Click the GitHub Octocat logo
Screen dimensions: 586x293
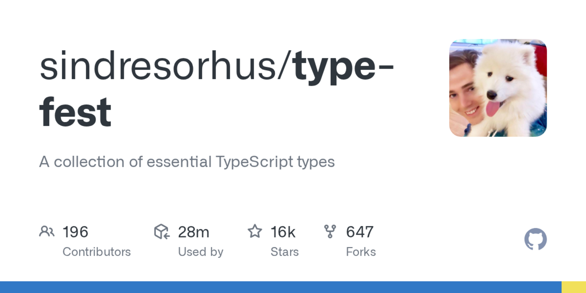(x=535, y=239)
